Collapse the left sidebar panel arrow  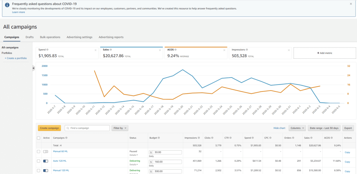tap(34, 68)
